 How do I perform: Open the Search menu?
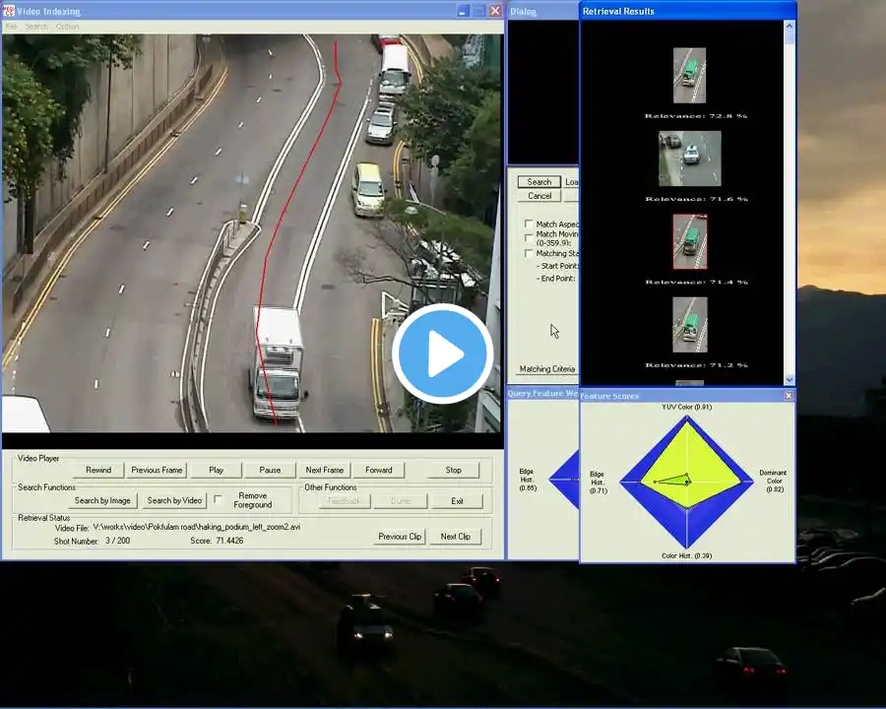tap(36, 27)
